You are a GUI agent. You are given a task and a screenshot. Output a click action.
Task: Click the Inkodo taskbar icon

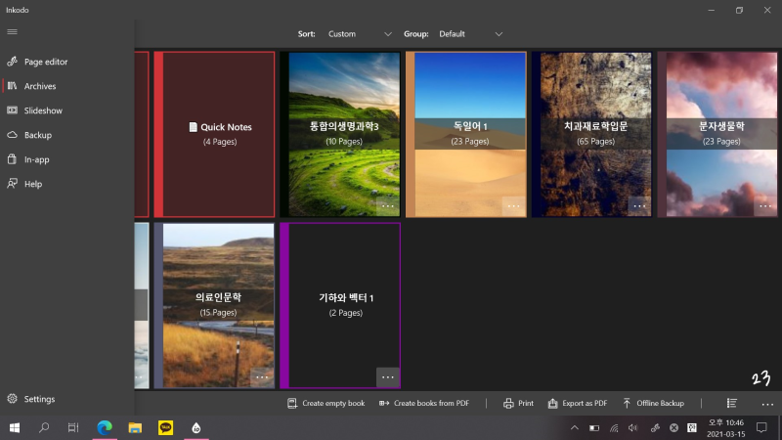tap(196, 427)
